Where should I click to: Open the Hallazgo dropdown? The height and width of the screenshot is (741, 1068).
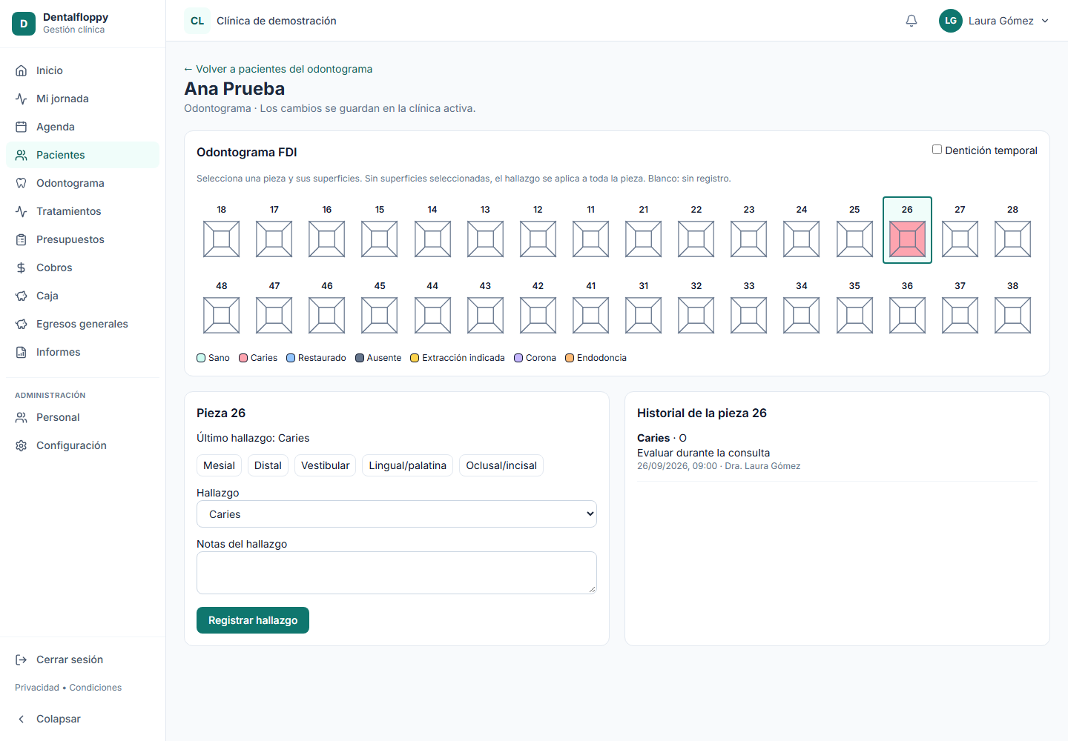pos(397,514)
